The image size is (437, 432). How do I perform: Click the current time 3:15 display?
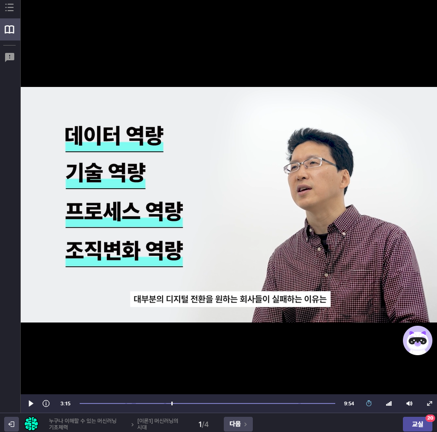[65, 403]
